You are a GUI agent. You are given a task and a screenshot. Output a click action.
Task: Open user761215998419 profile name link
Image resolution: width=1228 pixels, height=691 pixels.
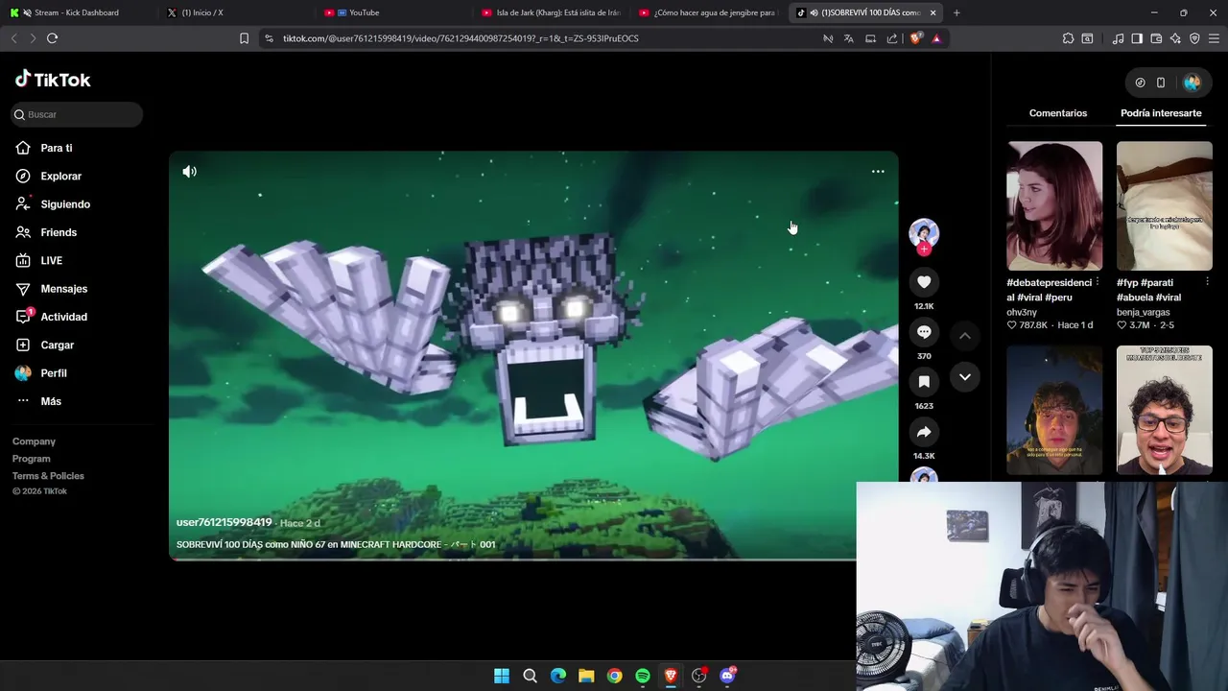click(x=224, y=522)
